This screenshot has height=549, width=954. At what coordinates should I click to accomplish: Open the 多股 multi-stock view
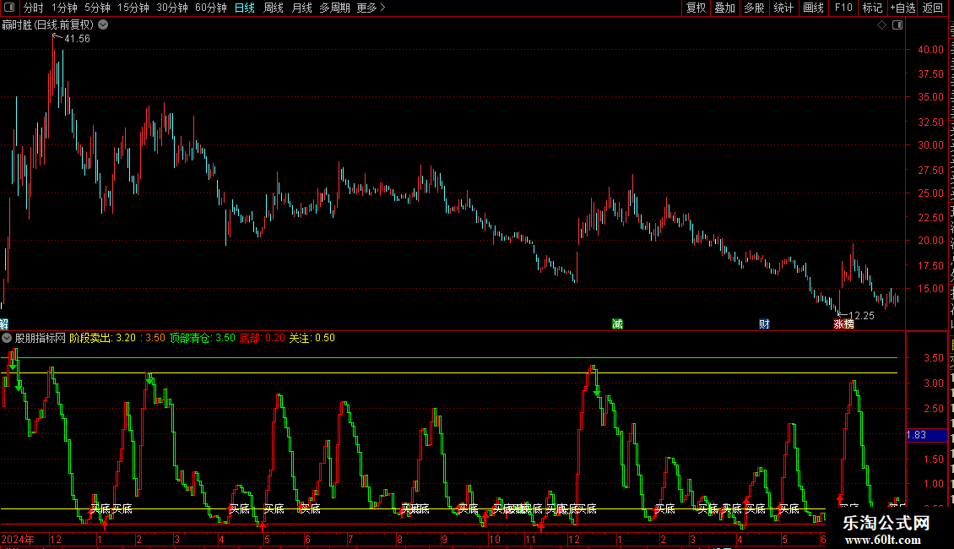(755, 8)
